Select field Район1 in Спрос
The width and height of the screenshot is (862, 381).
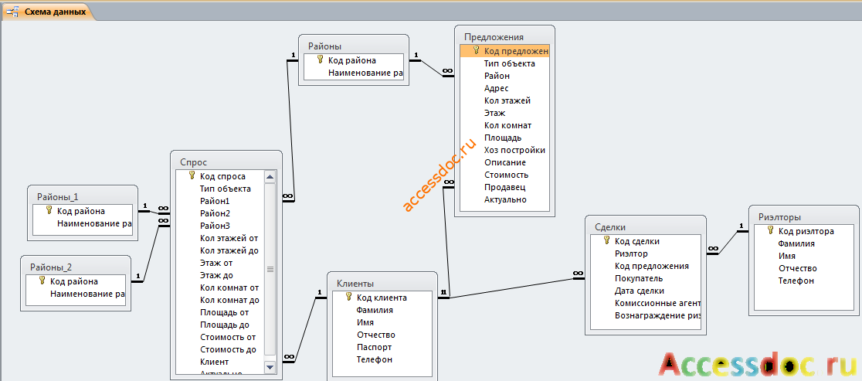(215, 201)
